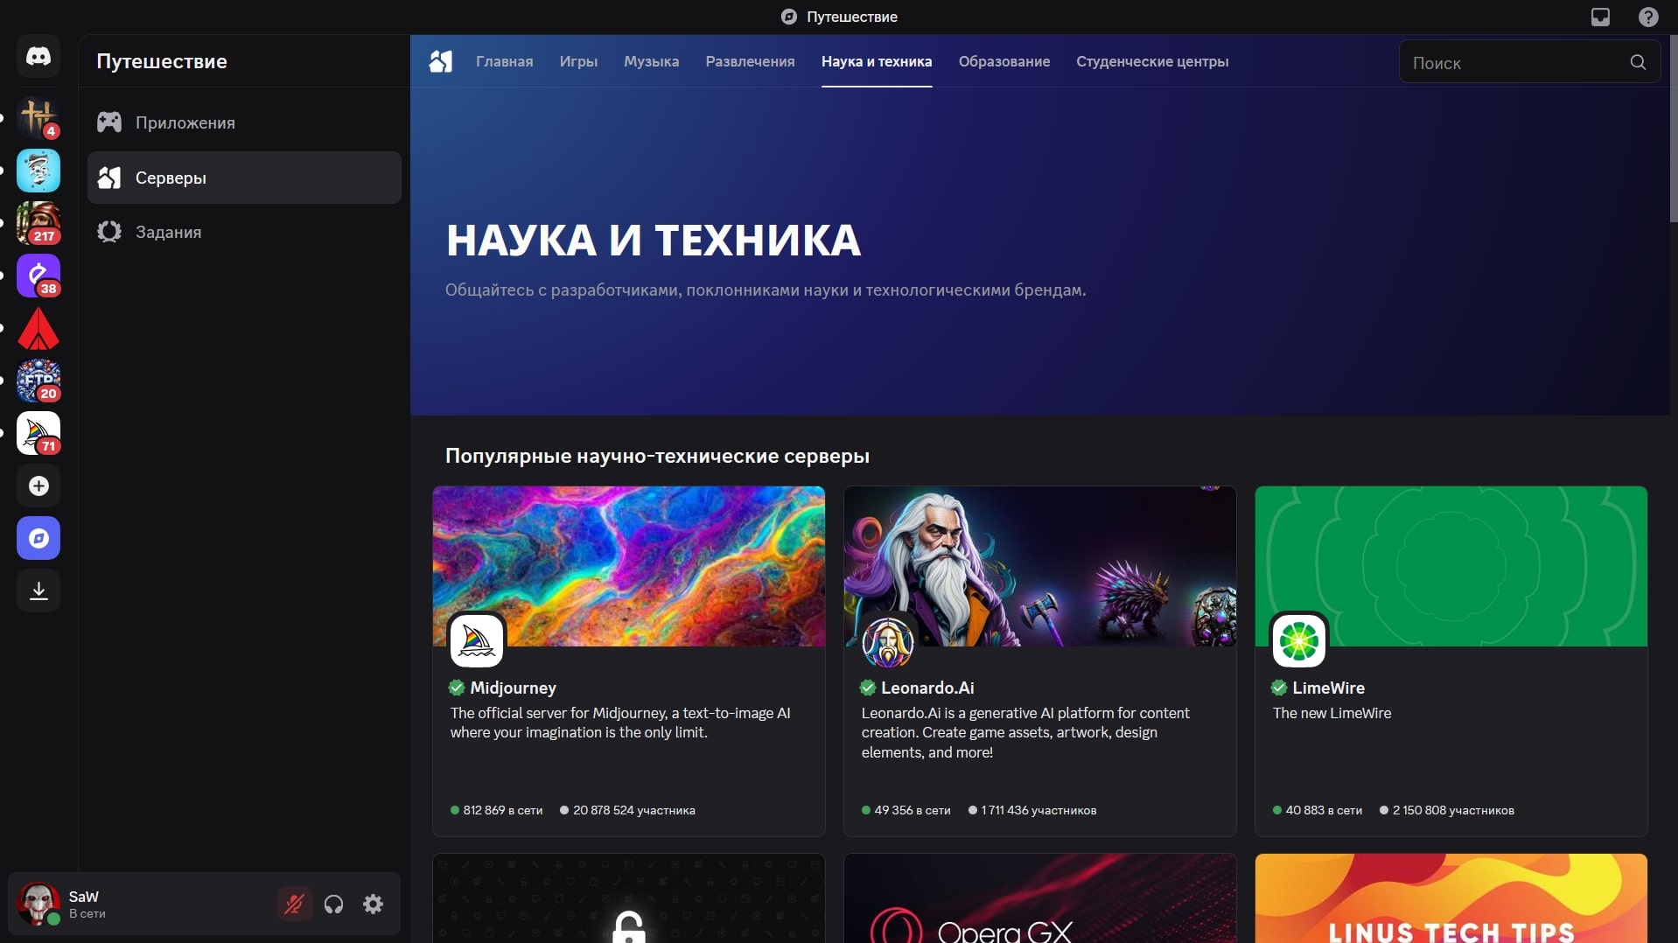1678x943 pixels.
Task: Select Наука и техника tab
Action: pyautogui.click(x=876, y=61)
